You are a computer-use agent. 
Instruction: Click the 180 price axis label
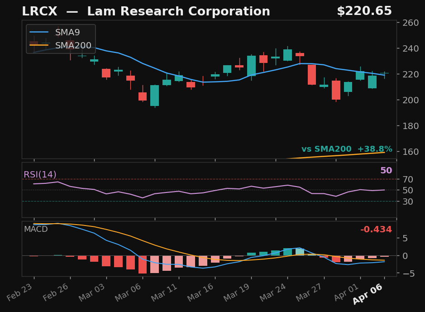pyautogui.click(x=411, y=126)
